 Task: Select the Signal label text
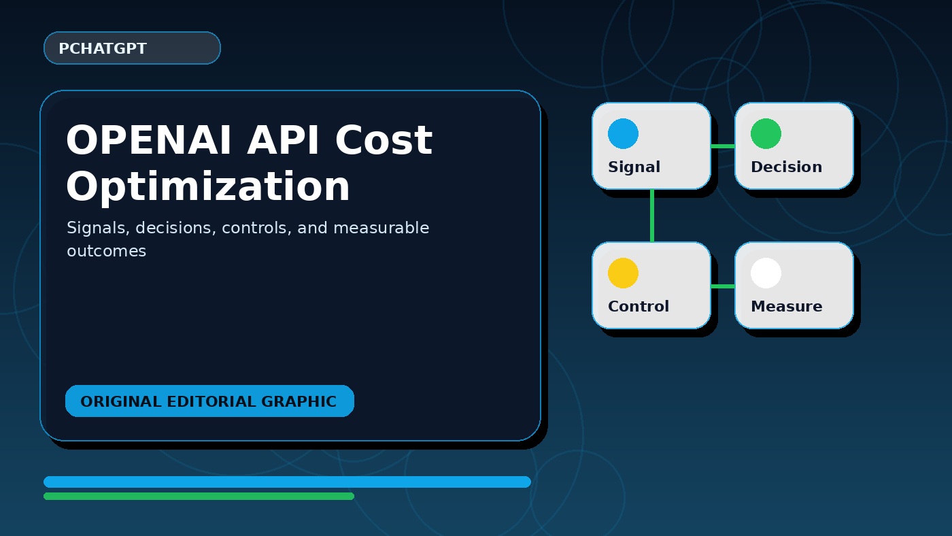[x=634, y=167]
